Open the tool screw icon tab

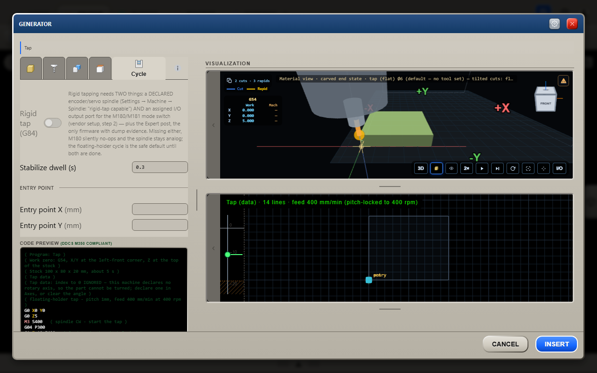click(x=54, y=69)
